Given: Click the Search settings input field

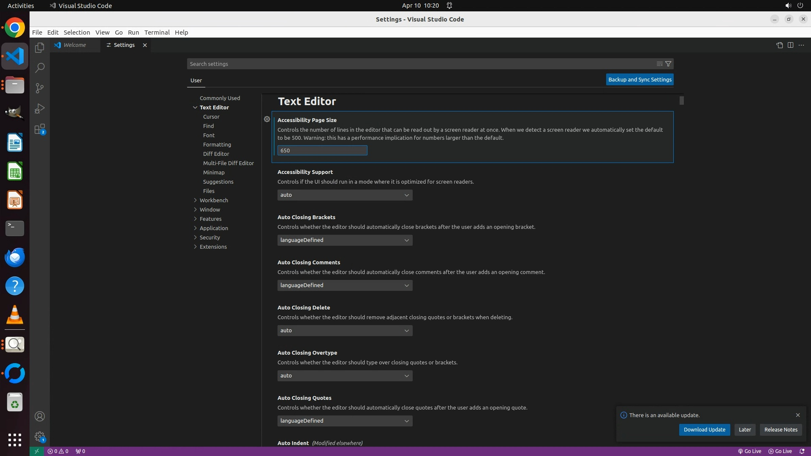Looking at the screenshot, I should [x=418, y=64].
